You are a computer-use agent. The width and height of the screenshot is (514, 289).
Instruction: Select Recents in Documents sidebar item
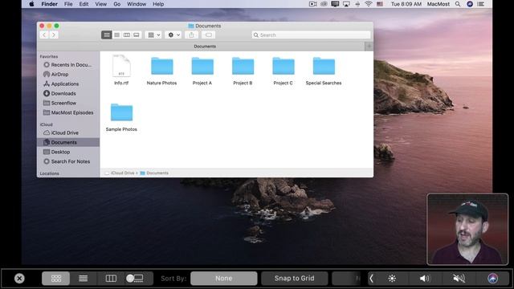coord(67,65)
